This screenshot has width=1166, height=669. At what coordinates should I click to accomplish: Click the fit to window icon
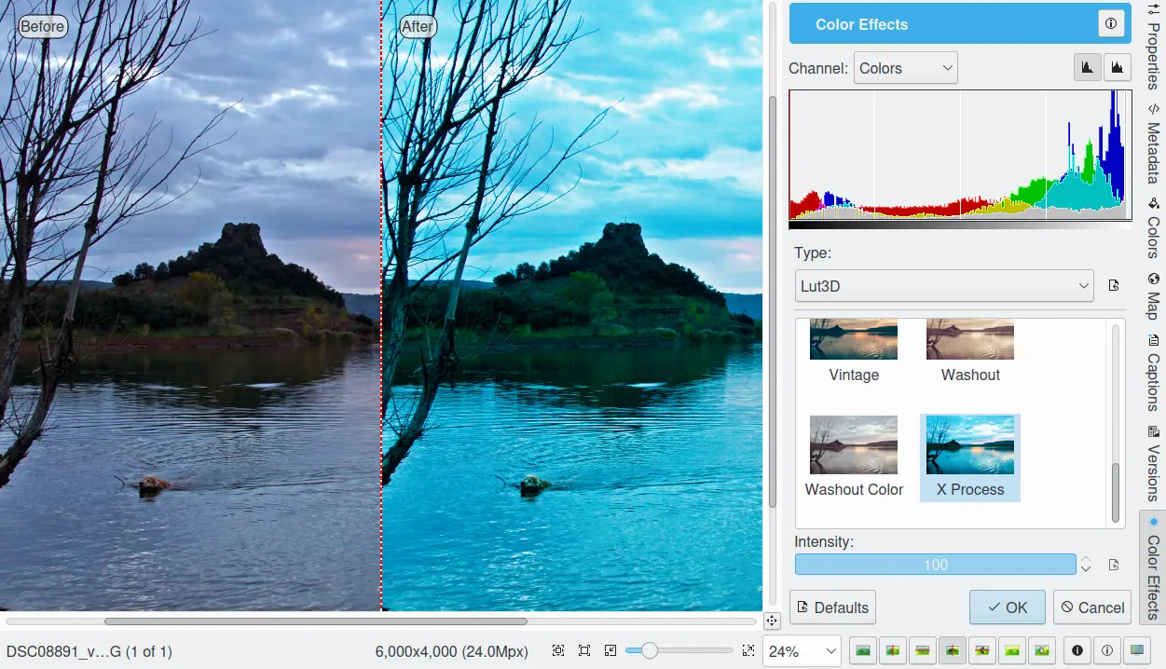coord(584,650)
